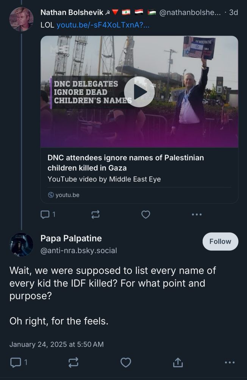Select the repost icon on the bottom post
The height and width of the screenshot is (380, 247).
coord(73,362)
